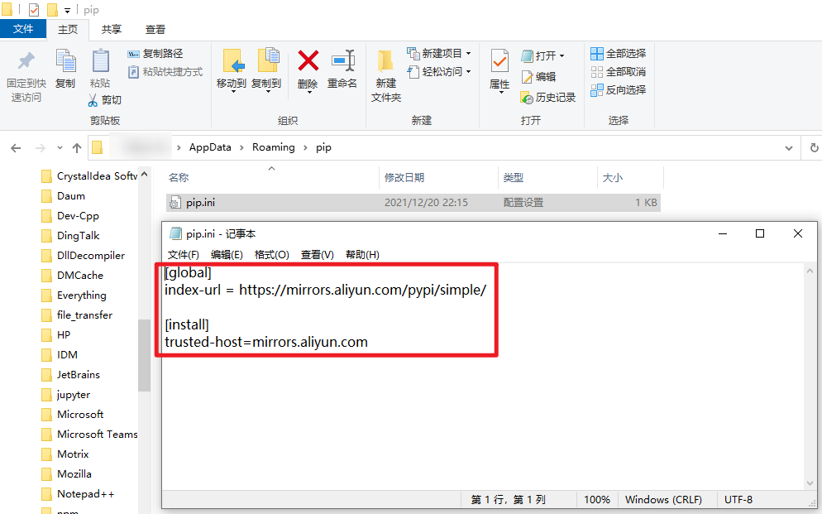
Task: Click Paste shortcut (粘贴快捷方式) in the ribbon
Action: [165, 72]
